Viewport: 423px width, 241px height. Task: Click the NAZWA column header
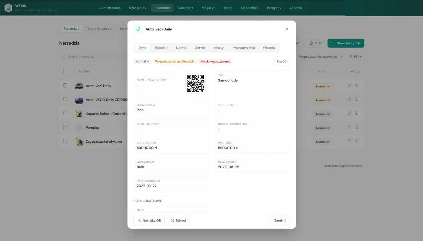click(85, 72)
